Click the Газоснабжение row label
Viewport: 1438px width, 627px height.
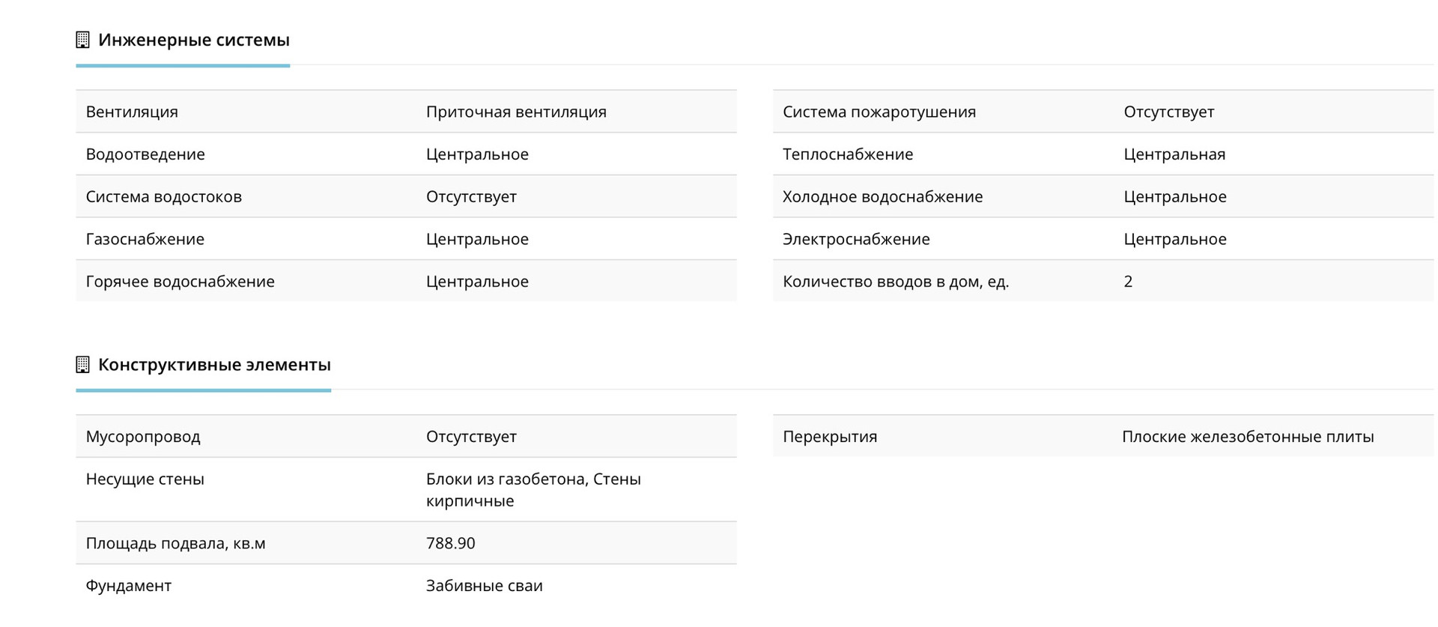coord(145,239)
